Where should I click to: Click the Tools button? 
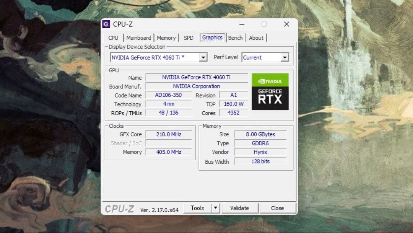click(x=198, y=208)
